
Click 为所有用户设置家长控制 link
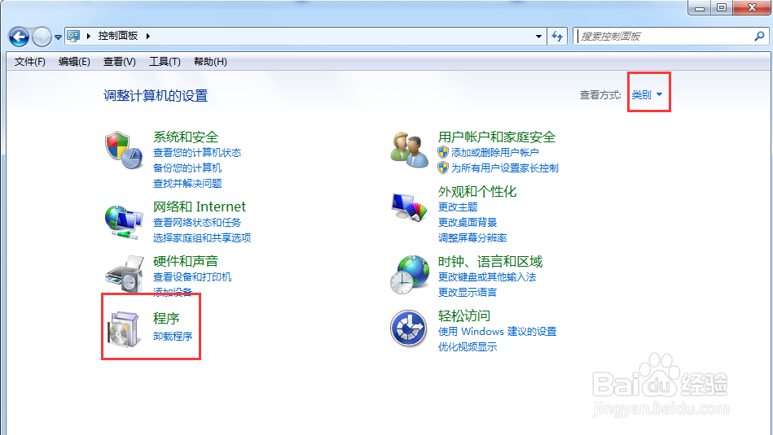(505, 167)
